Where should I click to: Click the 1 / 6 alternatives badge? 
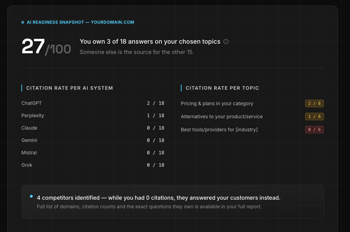coord(314,117)
